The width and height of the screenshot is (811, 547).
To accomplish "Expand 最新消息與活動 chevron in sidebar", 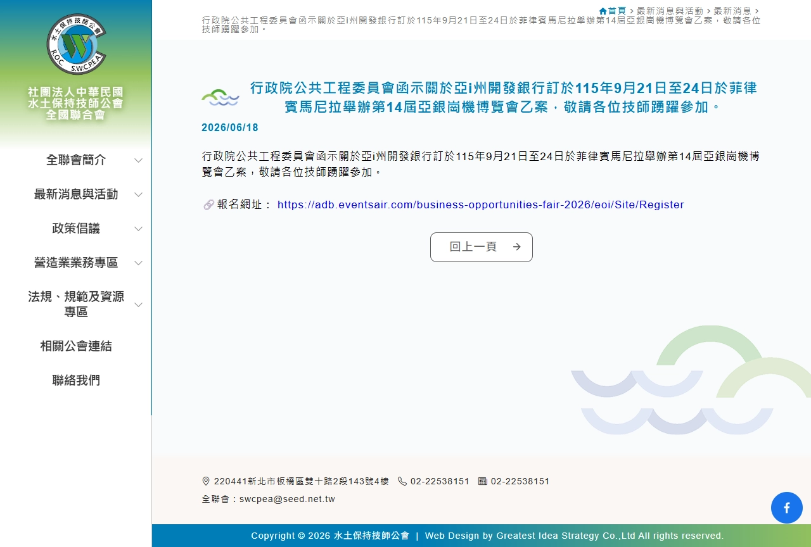I will (138, 194).
